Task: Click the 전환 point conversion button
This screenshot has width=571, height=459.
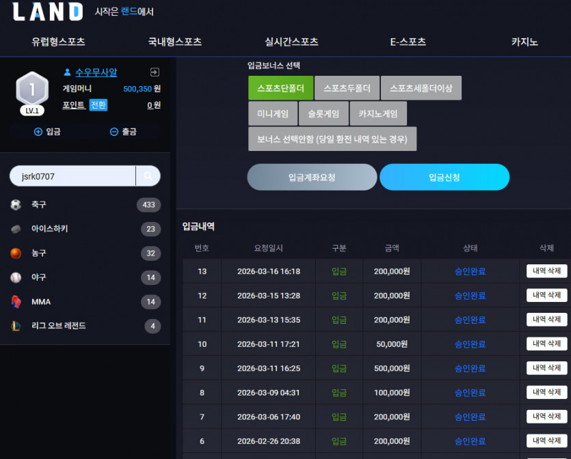Action: coord(98,105)
